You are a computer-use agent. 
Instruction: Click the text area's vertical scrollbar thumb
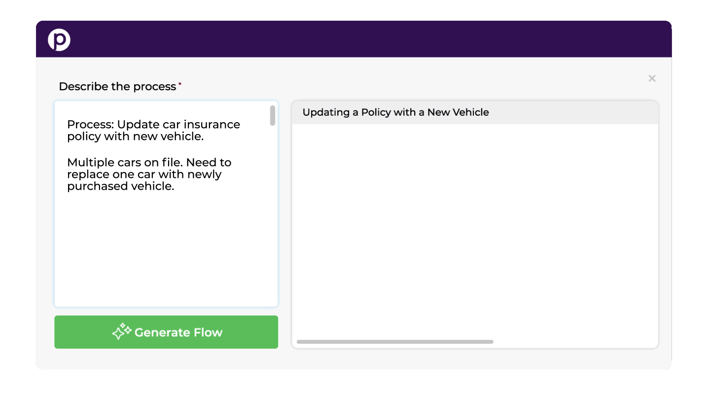272,115
